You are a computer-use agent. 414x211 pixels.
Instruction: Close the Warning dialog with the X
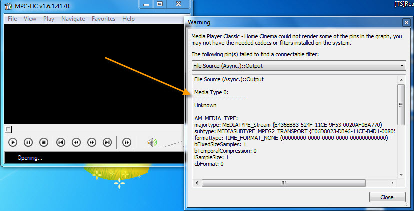pyautogui.click(x=406, y=23)
